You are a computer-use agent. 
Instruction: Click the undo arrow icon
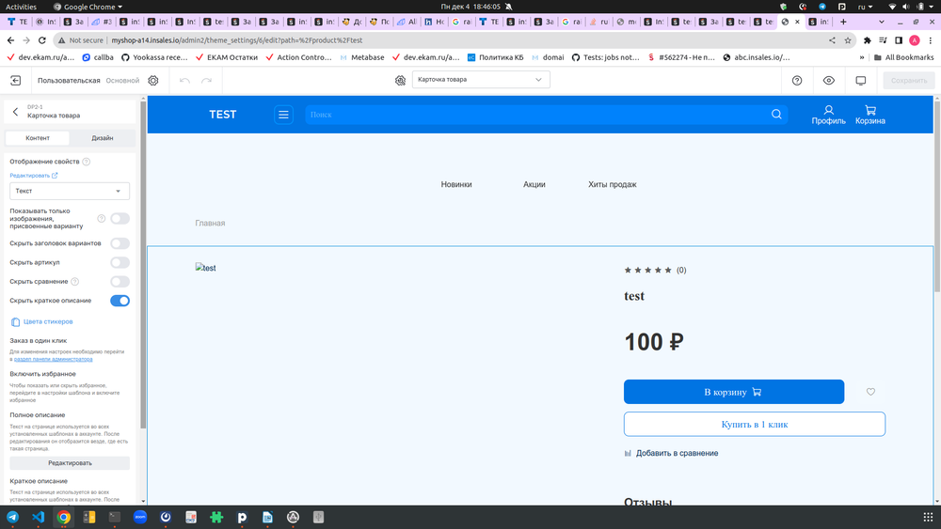pos(184,81)
